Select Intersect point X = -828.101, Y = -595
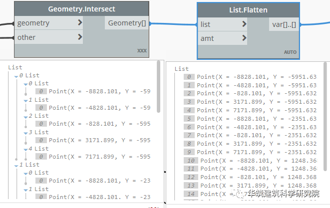Viewport: 330px width, 208px height. (99, 124)
